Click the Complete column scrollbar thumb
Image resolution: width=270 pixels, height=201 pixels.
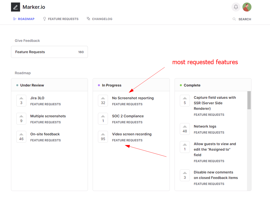pyautogui.click(x=249, y=100)
